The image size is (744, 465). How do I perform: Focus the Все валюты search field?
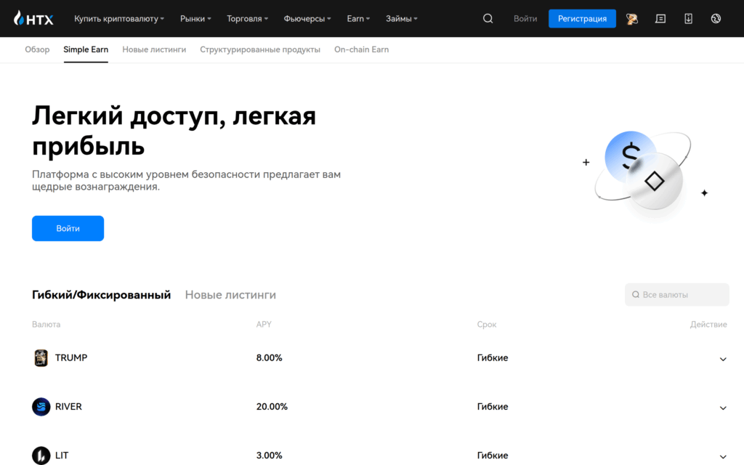[x=676, y=295]
